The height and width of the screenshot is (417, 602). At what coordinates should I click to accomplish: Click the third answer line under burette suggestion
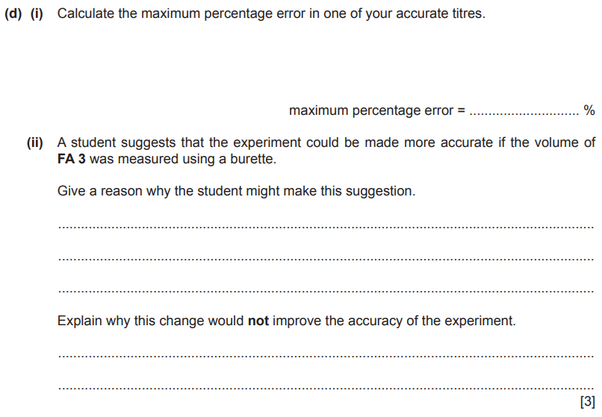[x=326, y=292]
